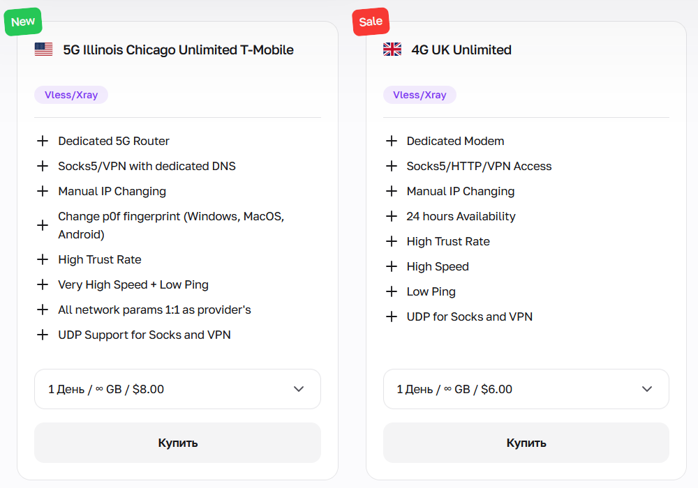Open the $6.00 plan duration dropdown
This screenshot has width=698, height=488.
point(526,389)
